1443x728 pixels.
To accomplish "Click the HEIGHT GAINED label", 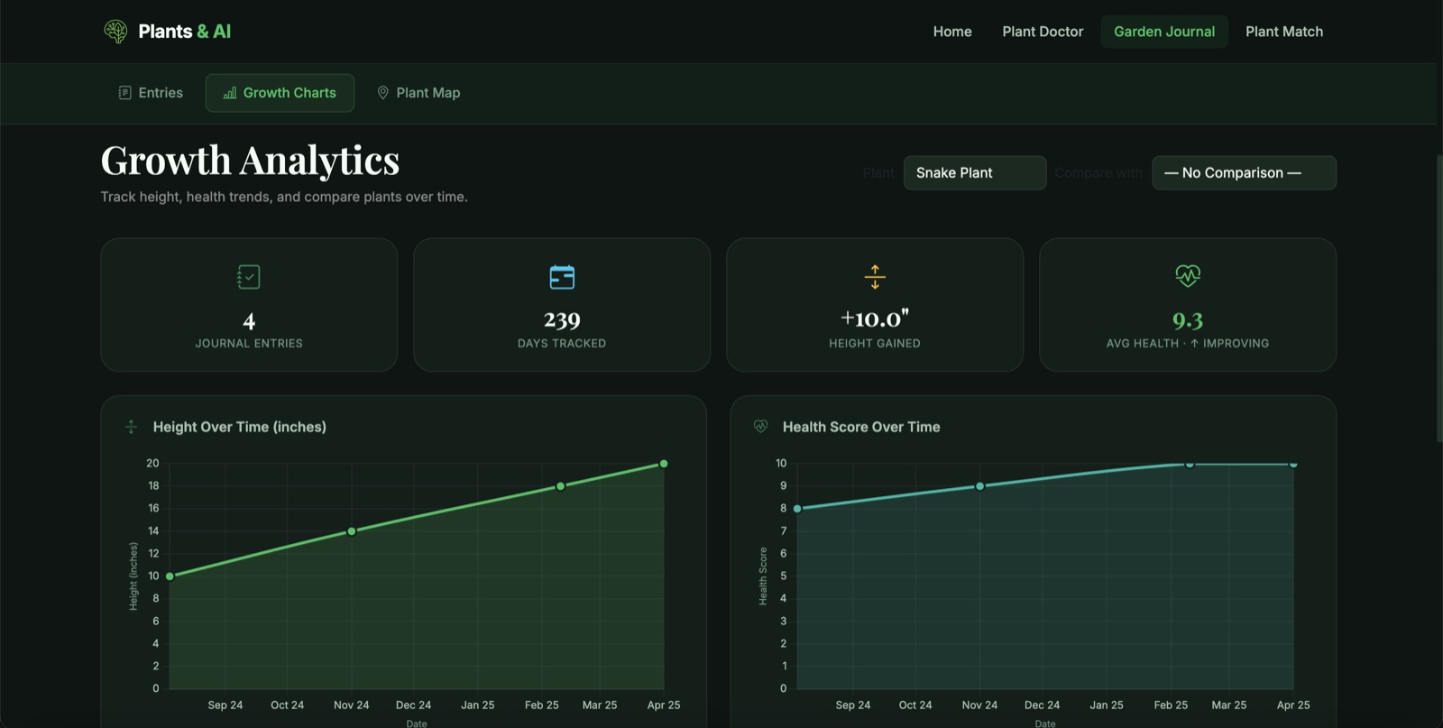I will point(875,344).
